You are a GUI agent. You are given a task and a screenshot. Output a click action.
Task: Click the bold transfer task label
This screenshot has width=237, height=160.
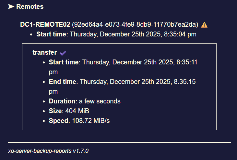coord(45,52)
